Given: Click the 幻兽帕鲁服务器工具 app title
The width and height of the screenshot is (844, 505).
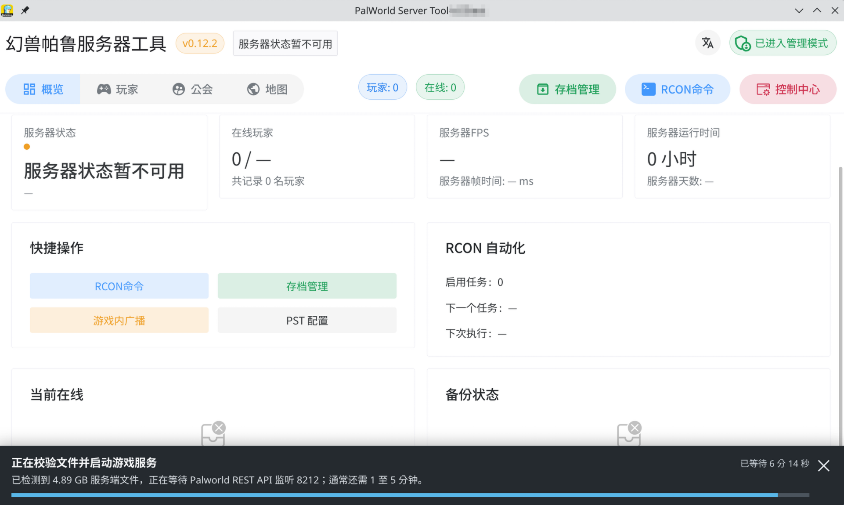Looking at the screenshot, I should [x=86, y=43].
